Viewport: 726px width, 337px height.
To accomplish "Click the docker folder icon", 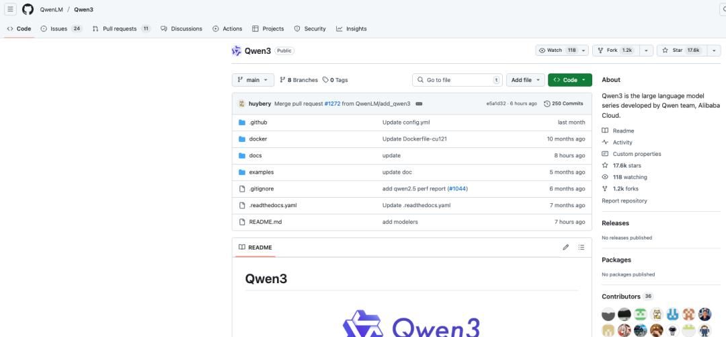I will [x=242, y=139].
